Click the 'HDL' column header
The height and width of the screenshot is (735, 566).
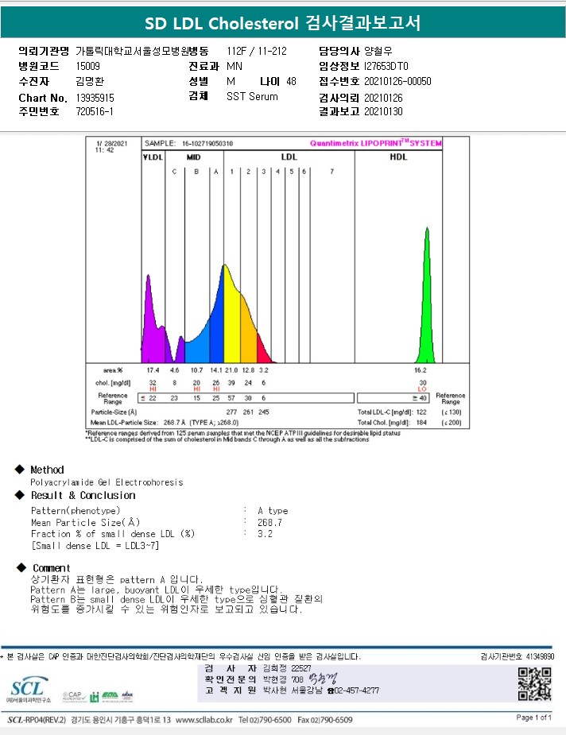tap(398, 157)
